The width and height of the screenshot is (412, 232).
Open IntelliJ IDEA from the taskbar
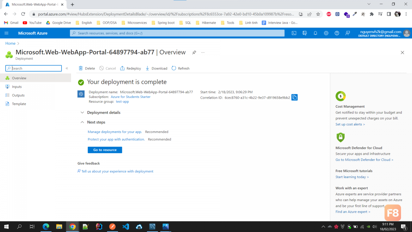[99, 227]
